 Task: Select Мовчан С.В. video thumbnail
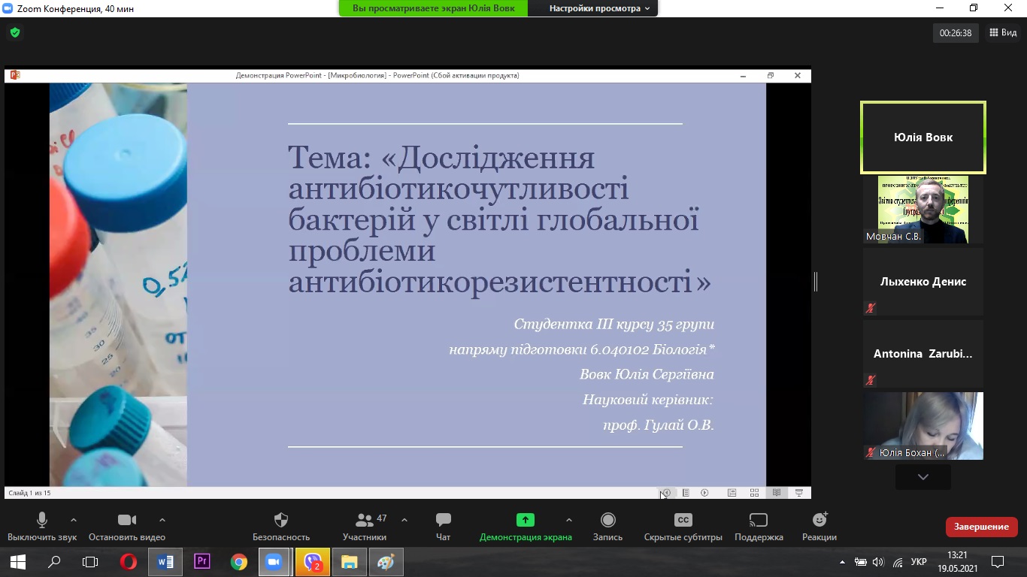(x=922, y=210)
